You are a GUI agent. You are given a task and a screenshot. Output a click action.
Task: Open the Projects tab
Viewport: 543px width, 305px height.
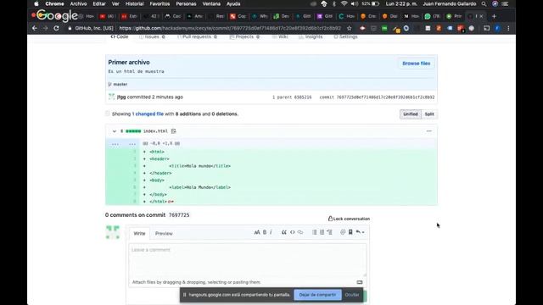click(x=244, y=36)
